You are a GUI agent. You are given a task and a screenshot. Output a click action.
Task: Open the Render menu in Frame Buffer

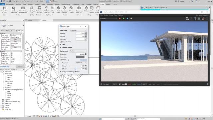[106, 15]
